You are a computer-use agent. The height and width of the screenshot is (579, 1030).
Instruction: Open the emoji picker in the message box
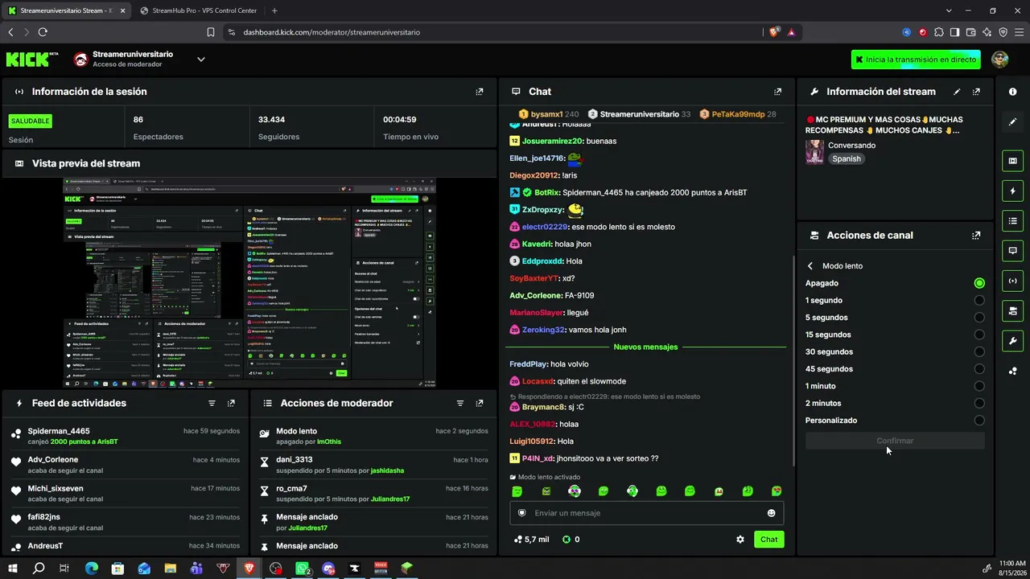pos(771,513)
